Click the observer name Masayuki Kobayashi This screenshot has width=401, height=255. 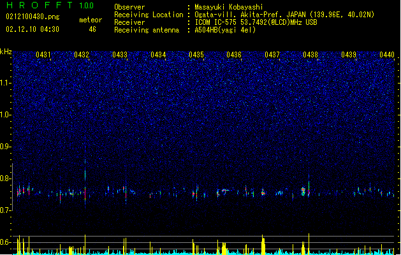[x=228, y=7]
